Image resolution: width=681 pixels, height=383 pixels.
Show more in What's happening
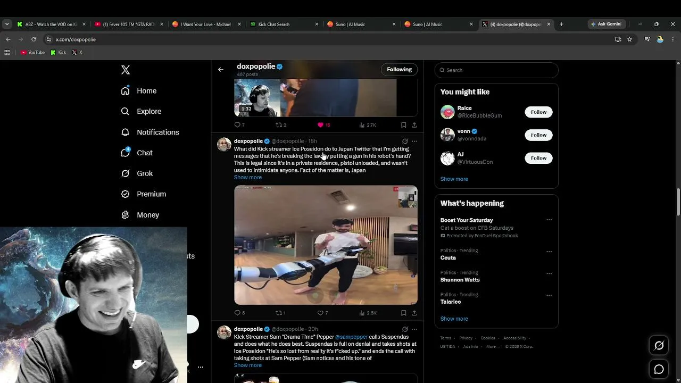(454, 319)
